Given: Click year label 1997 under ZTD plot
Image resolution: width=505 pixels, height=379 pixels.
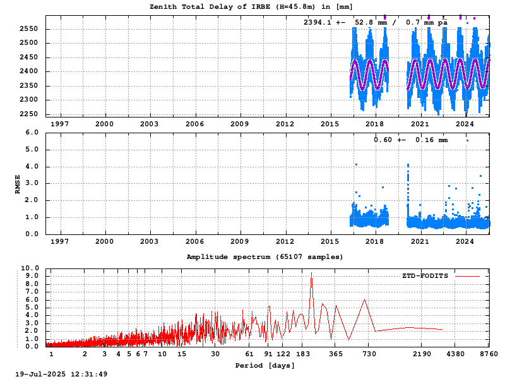Looking at the screenshot, I should click(59, 124).
